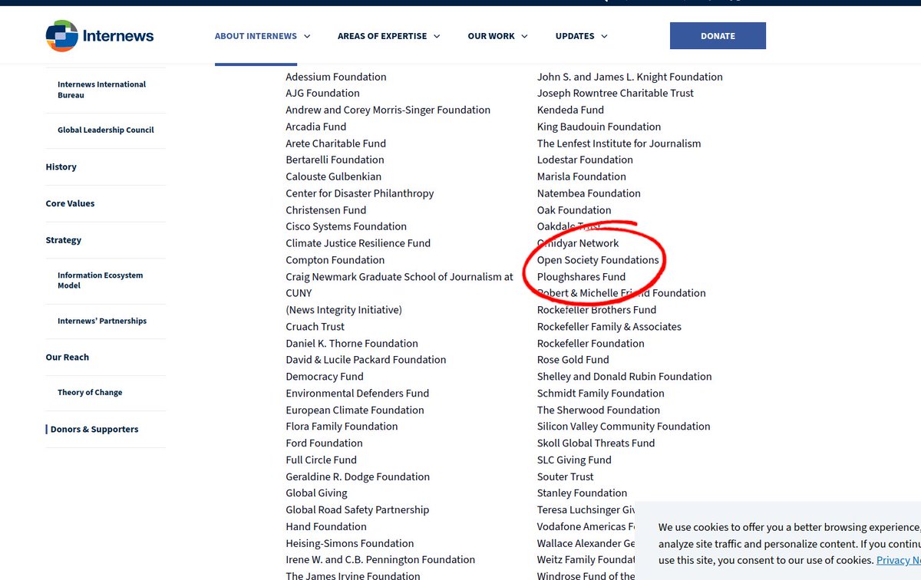Click Environmental Defenders Fund entry

[358, 394]
